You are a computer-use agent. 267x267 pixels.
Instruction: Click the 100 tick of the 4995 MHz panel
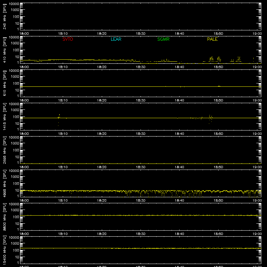pyautogui.click(x=16, y=184)
